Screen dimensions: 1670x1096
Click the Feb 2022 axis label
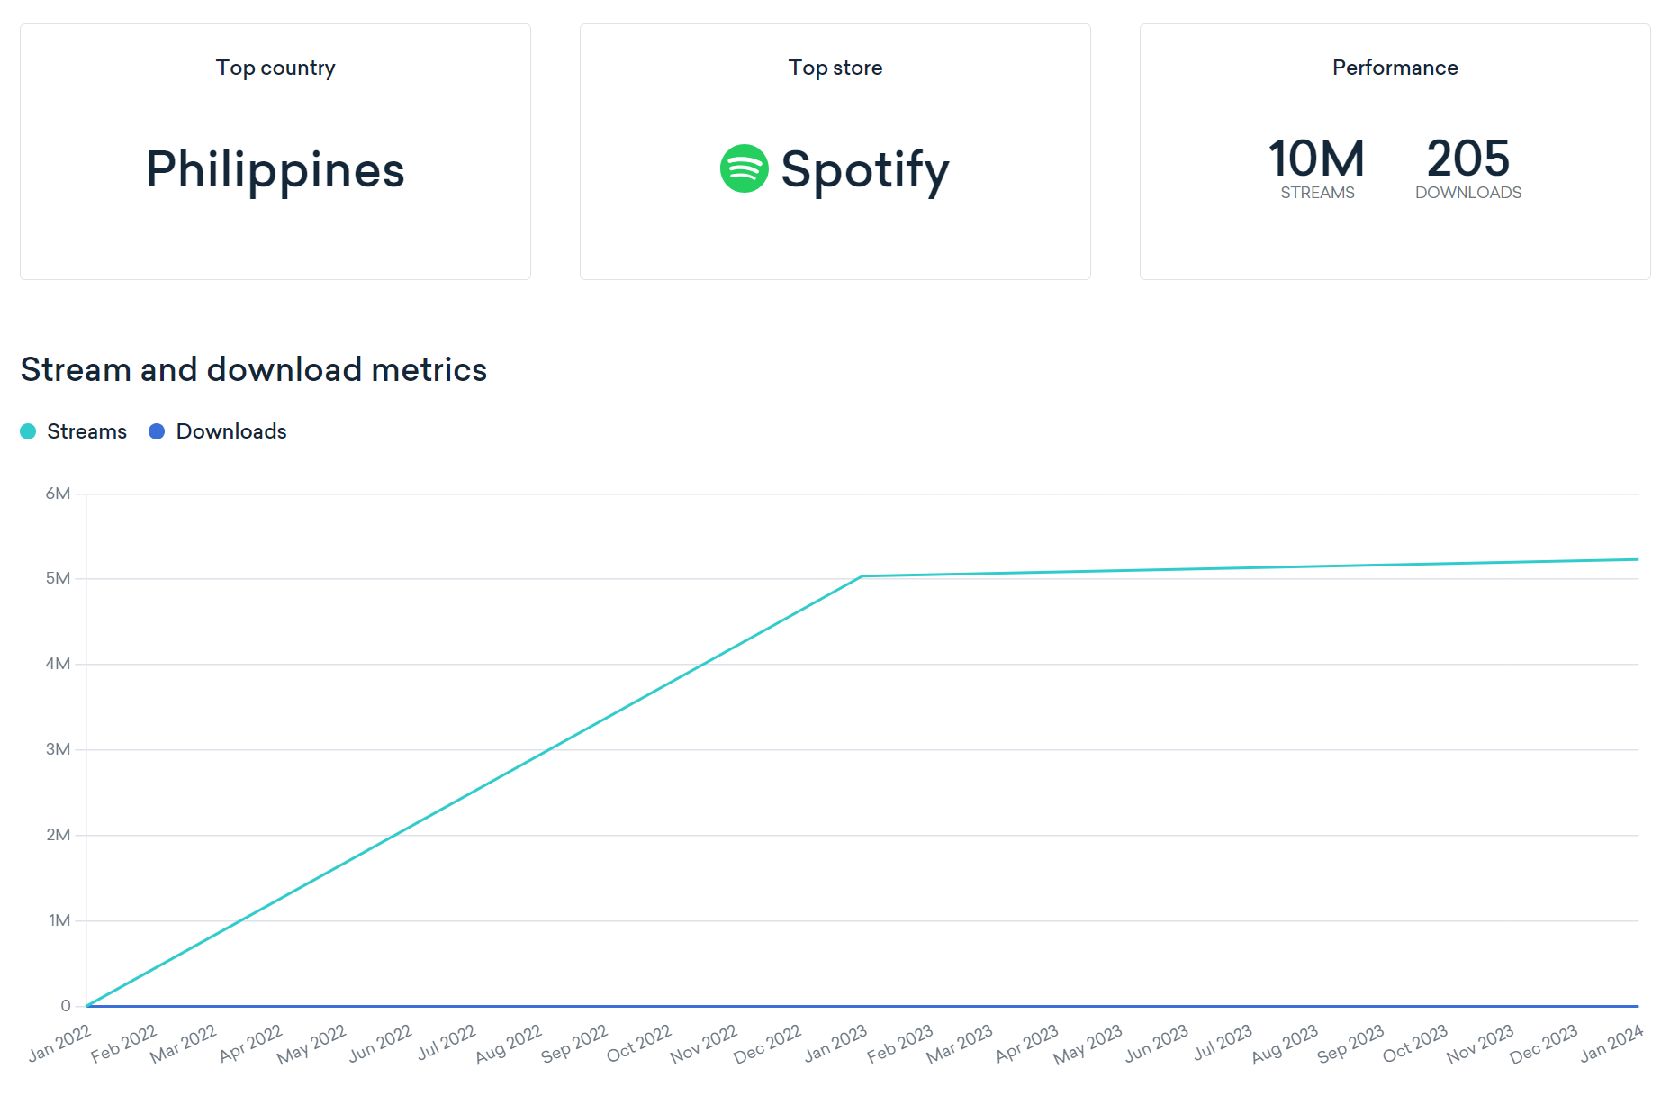coord(123,1044)
